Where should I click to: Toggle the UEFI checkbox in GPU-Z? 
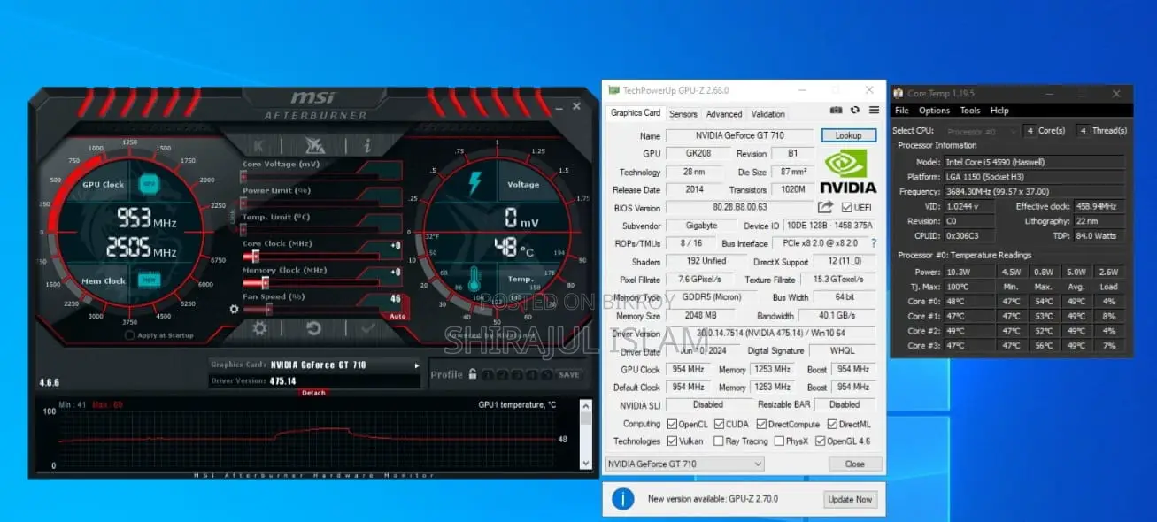pyautogui.click(x=846, y=208)
